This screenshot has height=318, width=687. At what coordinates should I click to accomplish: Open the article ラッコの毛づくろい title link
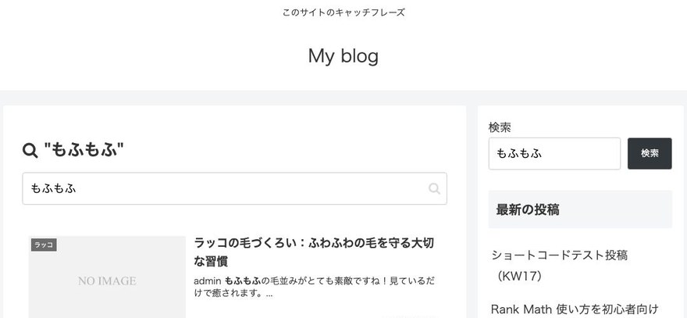(x=314, y=252)
